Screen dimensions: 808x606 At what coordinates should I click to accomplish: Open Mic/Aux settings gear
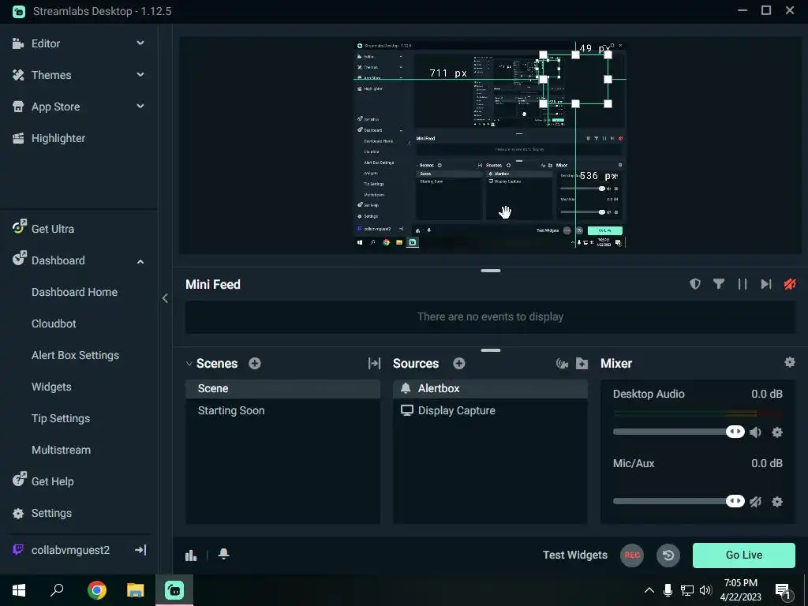[x=777, y=501]
